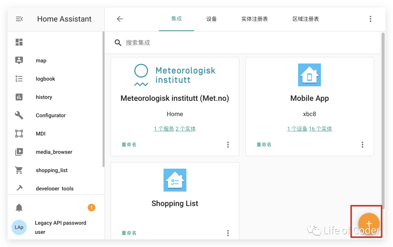
Task: Switch to the 设备 tab
Action: [211, 19]
